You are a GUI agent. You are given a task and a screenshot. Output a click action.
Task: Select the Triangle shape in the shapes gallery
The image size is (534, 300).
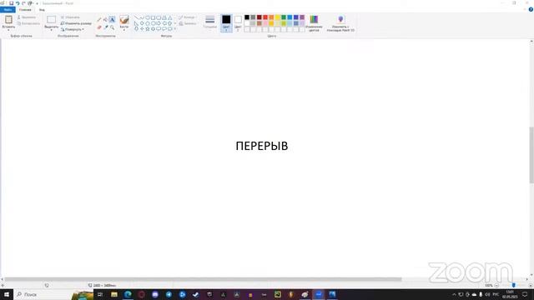pos(169,17)
